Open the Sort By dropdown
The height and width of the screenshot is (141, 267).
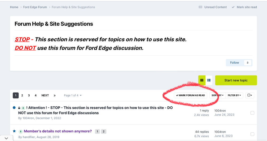217,95
